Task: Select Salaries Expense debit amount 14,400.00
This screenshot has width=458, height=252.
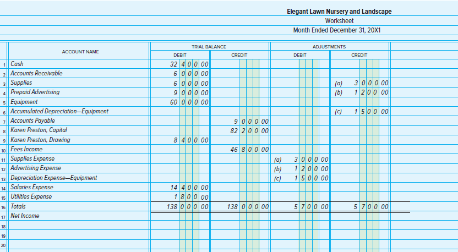Action: [189, 188]
